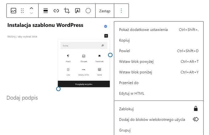209x135 pixels.
Task: Select the crop image tool
Action: click(x=67, y=11)
